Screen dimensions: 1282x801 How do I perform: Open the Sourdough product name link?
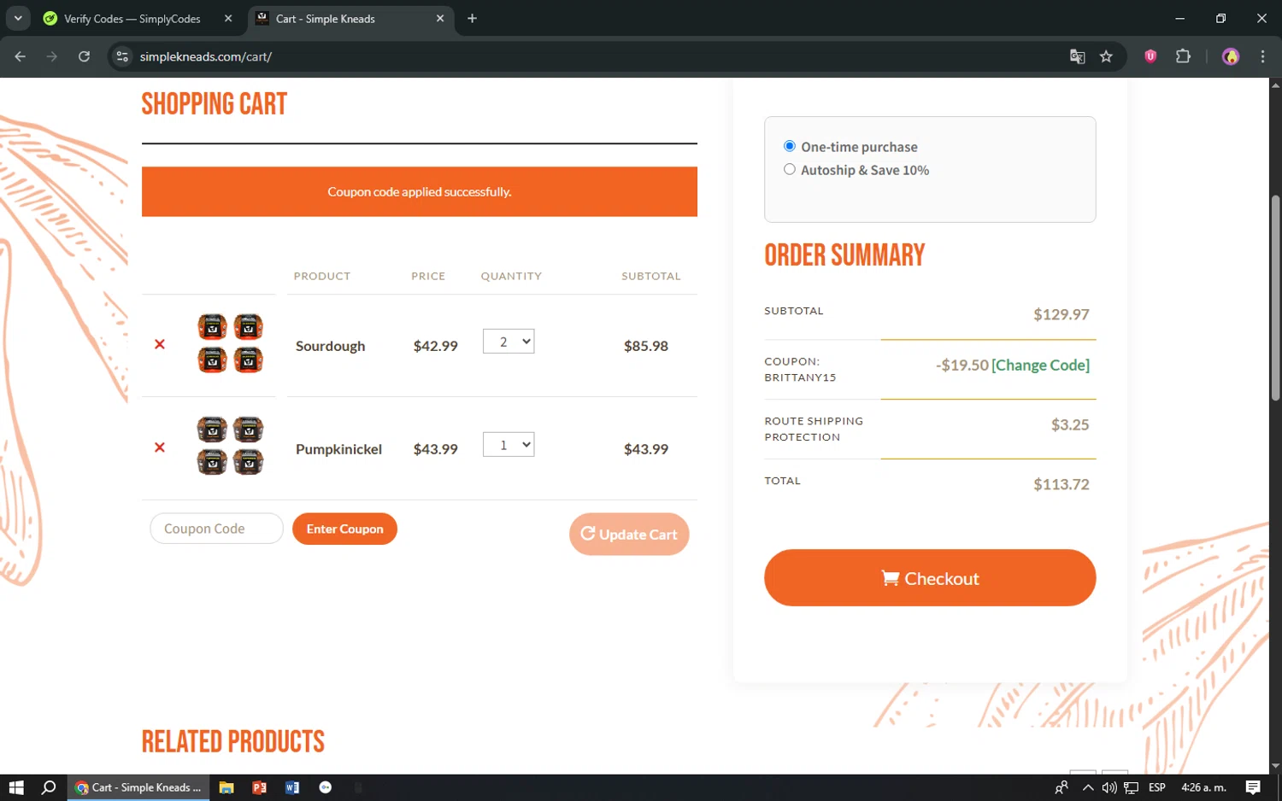(x=331, y=346)
